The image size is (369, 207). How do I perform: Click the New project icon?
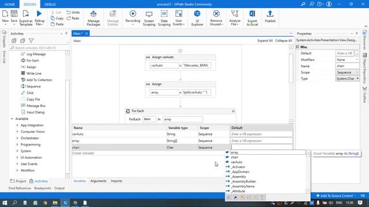pos(5,14)
